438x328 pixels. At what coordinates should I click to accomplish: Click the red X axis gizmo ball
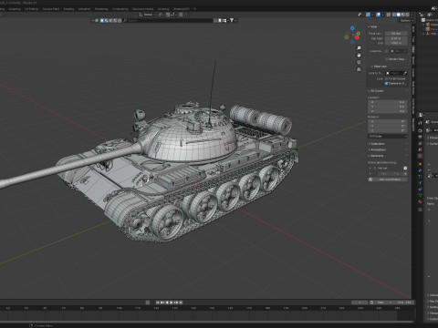[357, 37]
